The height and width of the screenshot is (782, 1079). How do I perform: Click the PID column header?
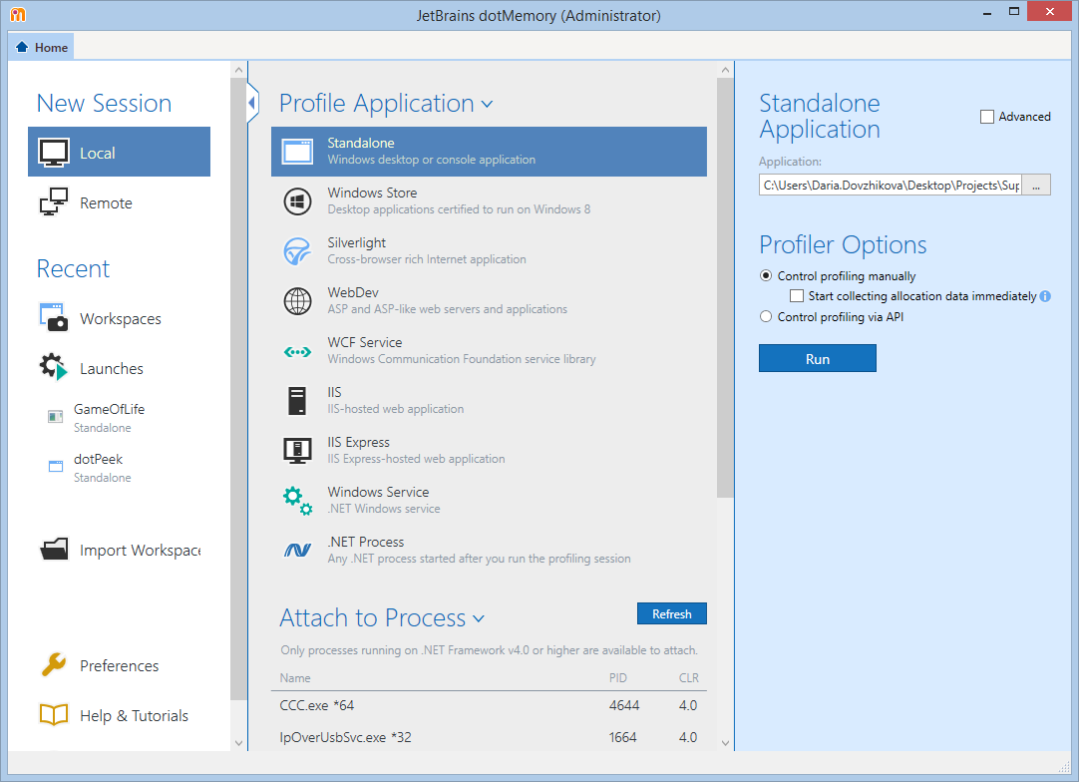[x=618, y=678]
